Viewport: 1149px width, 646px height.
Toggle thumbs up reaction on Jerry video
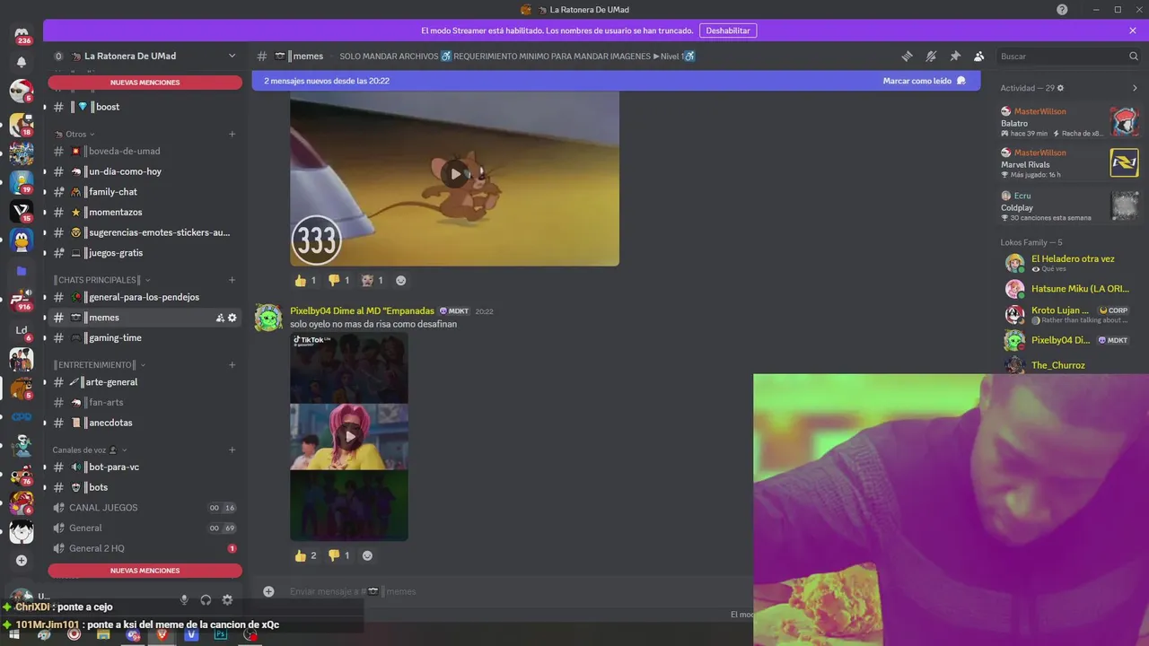[x=305, y=280]
